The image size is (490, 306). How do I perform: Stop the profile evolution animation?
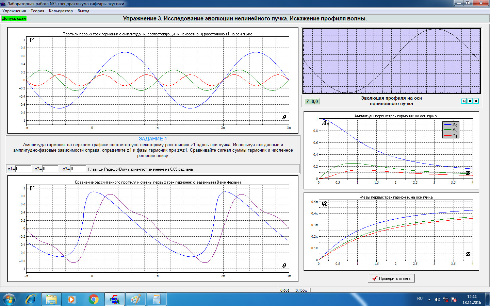point(476,101)
